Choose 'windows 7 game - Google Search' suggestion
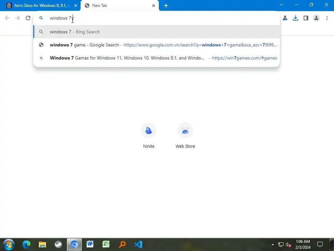This screenshot has width=334, height=251. tap(157, 45)
